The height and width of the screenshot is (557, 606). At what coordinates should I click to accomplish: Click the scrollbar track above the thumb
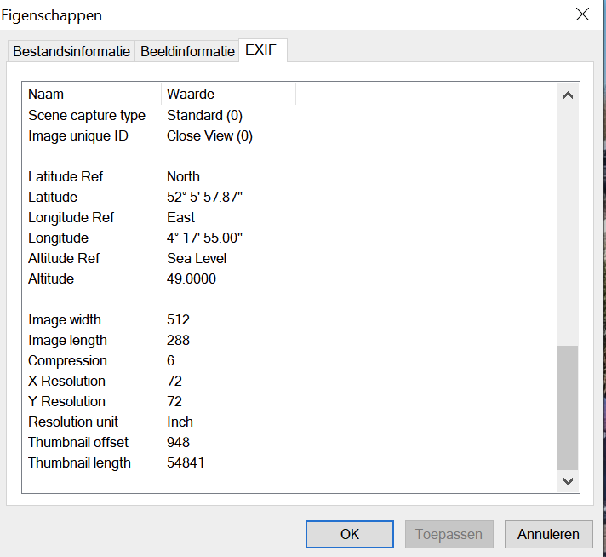568,221
